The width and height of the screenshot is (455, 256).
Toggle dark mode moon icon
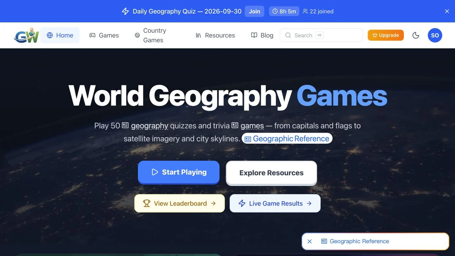click(416, 35)
